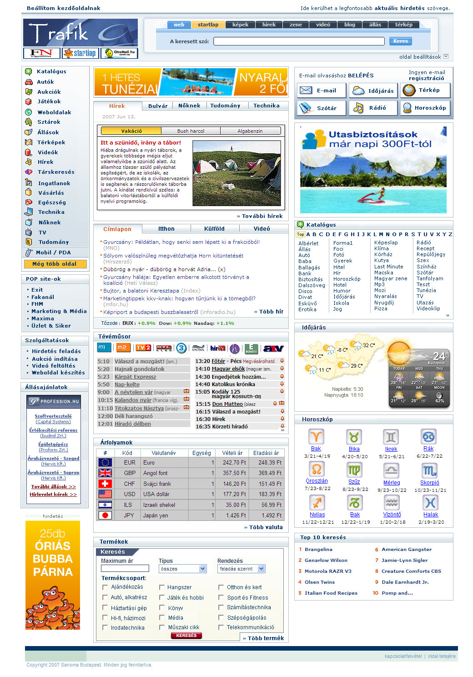The image size is (473, 677).
Task: Expand more Katalógus entries arrow
Action: click(x=448, y=315)
